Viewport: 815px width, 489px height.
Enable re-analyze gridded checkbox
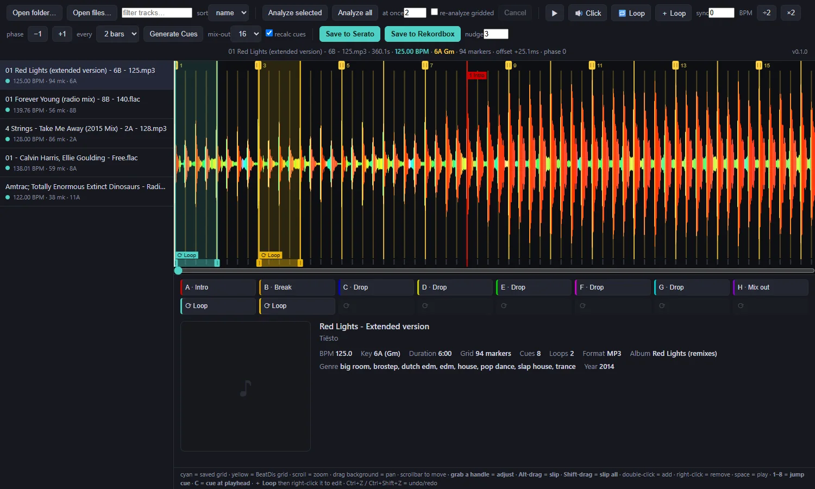434,11
